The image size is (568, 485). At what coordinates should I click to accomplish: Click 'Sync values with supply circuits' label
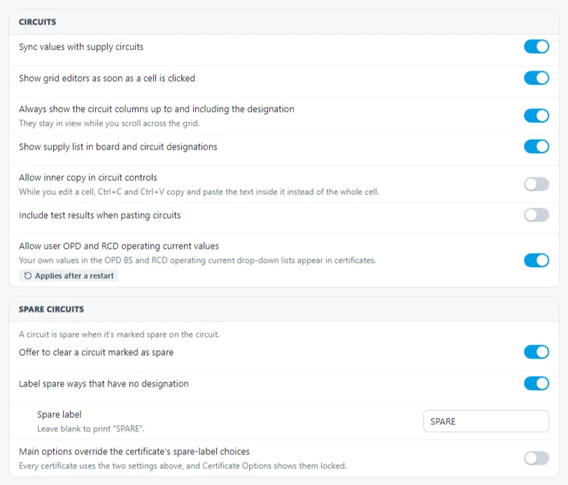point(81,47)
